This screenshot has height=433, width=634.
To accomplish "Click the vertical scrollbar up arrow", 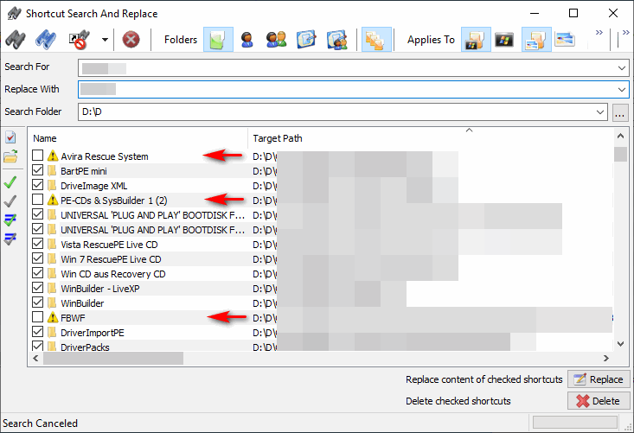I will pos(620,137).
